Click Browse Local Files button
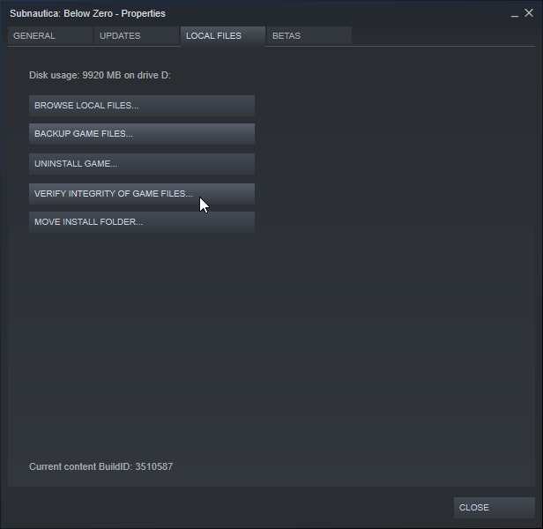 tap(142, 106)
